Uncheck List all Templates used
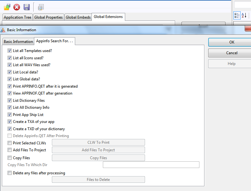The image size is (251, 191). [10, 51]
